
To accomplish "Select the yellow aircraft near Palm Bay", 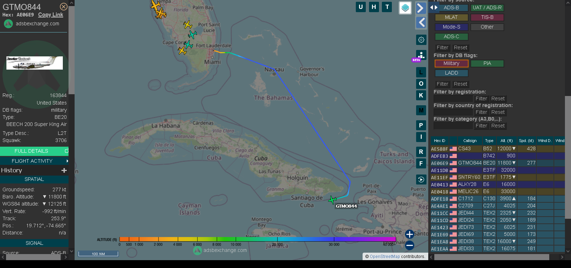I will (188, 25).
